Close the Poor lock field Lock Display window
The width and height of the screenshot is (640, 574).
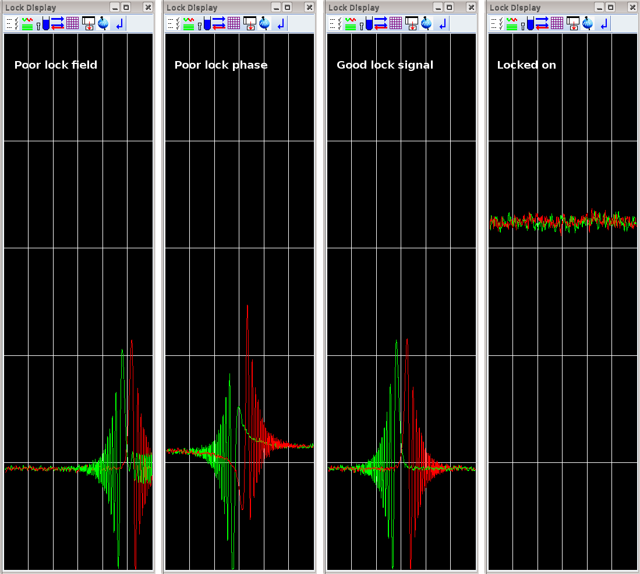click(x=148, y=8)
